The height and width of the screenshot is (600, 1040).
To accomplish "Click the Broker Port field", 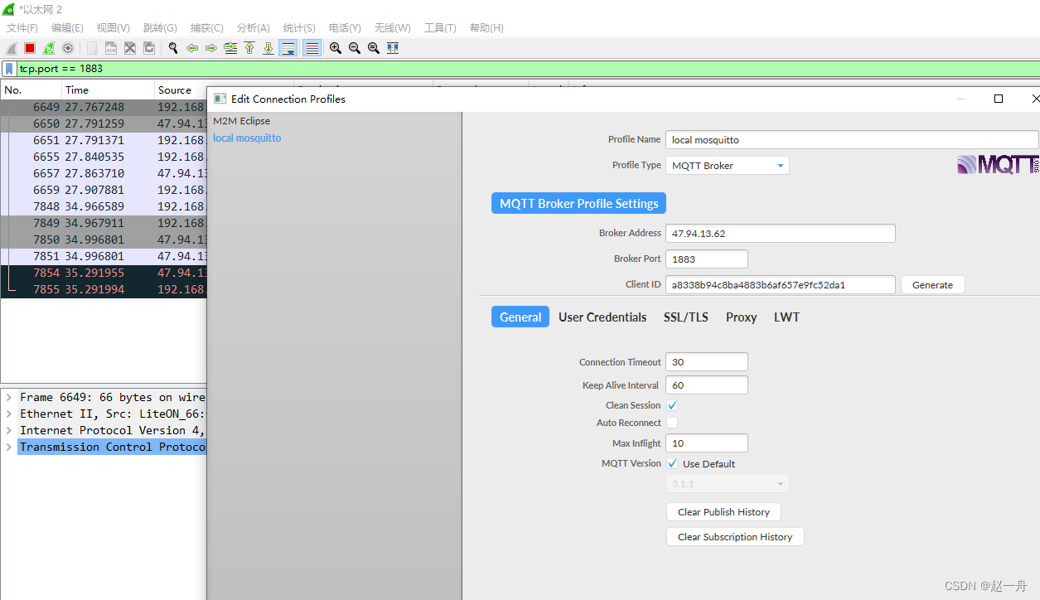I will point(707,259).
